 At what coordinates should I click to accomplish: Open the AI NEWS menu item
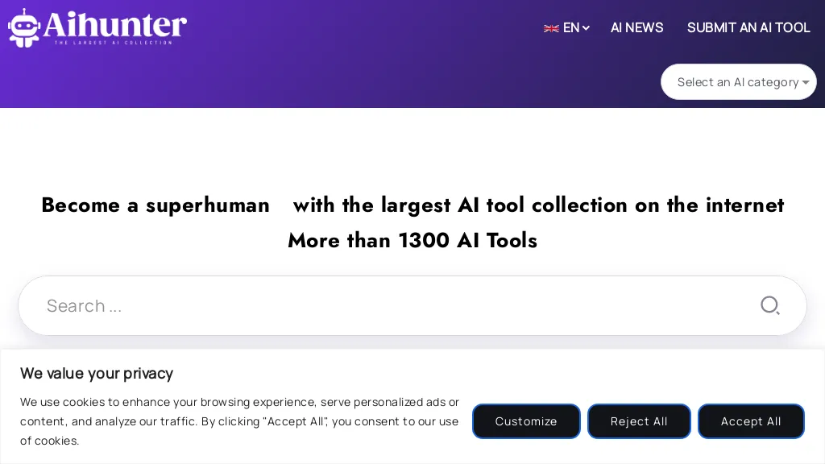click(636, 27)
